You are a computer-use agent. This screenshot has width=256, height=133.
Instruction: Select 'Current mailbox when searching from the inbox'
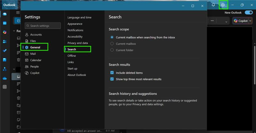click(x=142, y=37)
